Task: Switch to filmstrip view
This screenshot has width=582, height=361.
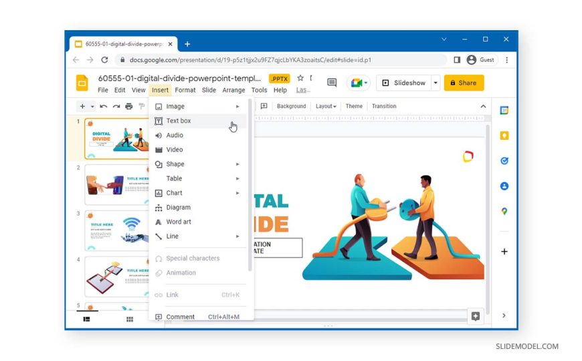Action: pyautogui.click(x=86, y=319)
